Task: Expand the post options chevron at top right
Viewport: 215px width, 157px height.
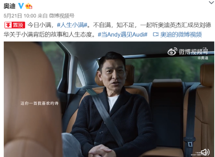Action: (211, 3)
